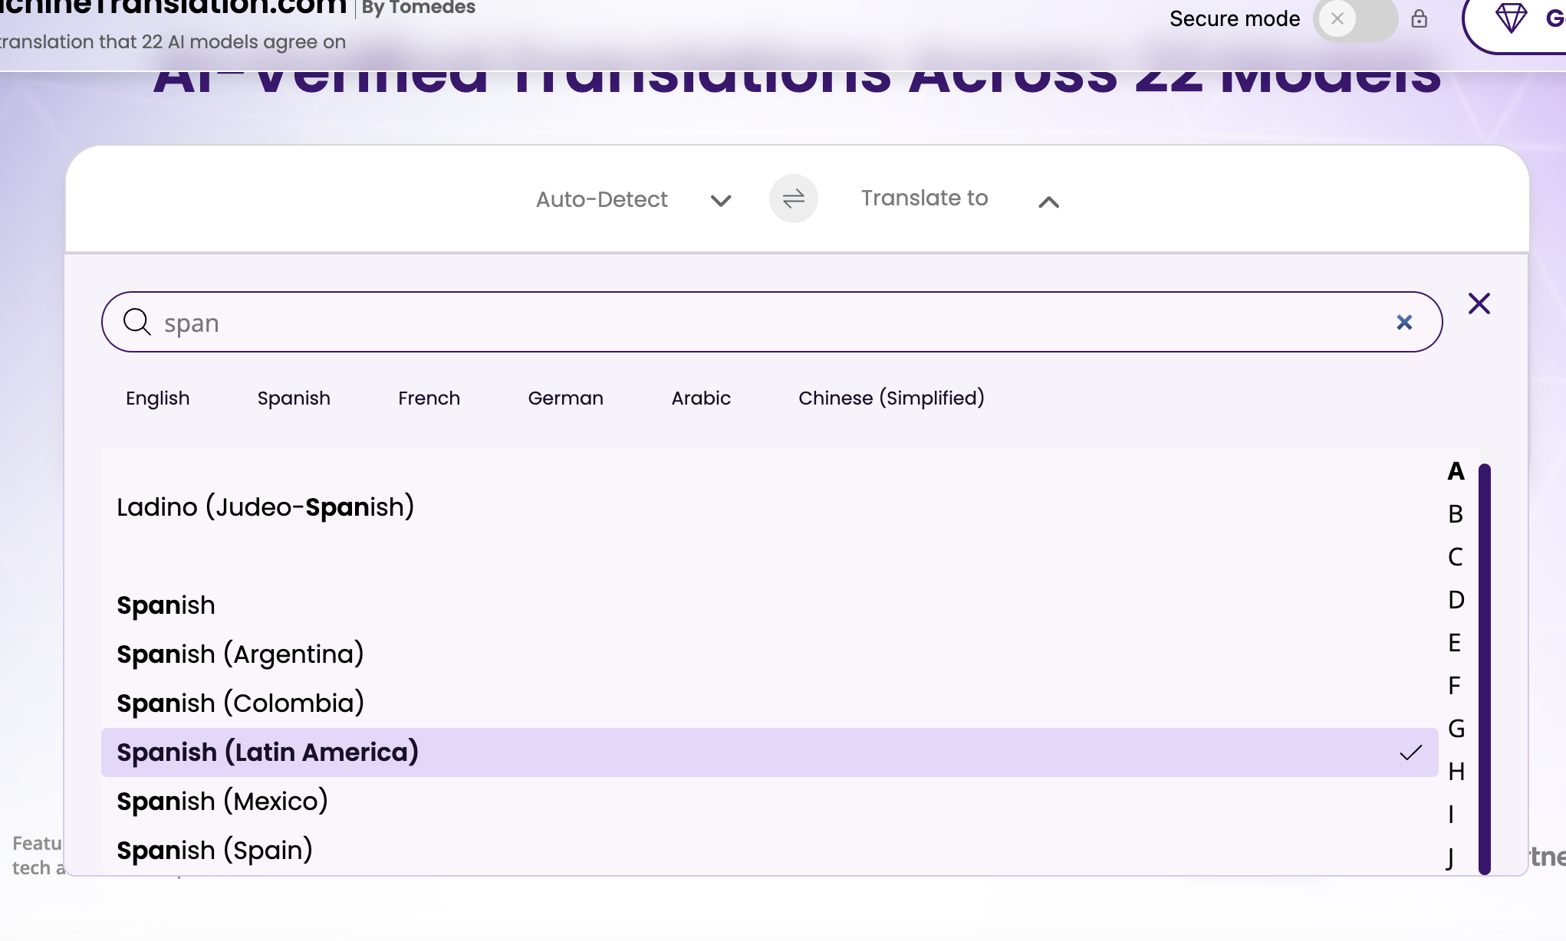Choose French from quick languages

(429, 398)
